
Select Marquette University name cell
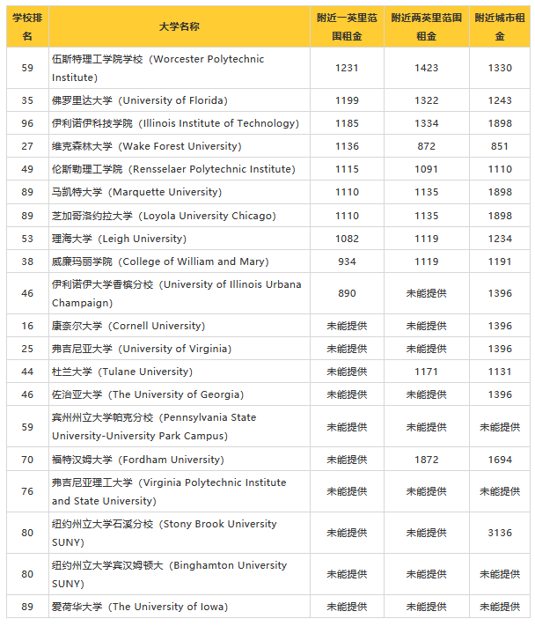(x=180, y=192)
